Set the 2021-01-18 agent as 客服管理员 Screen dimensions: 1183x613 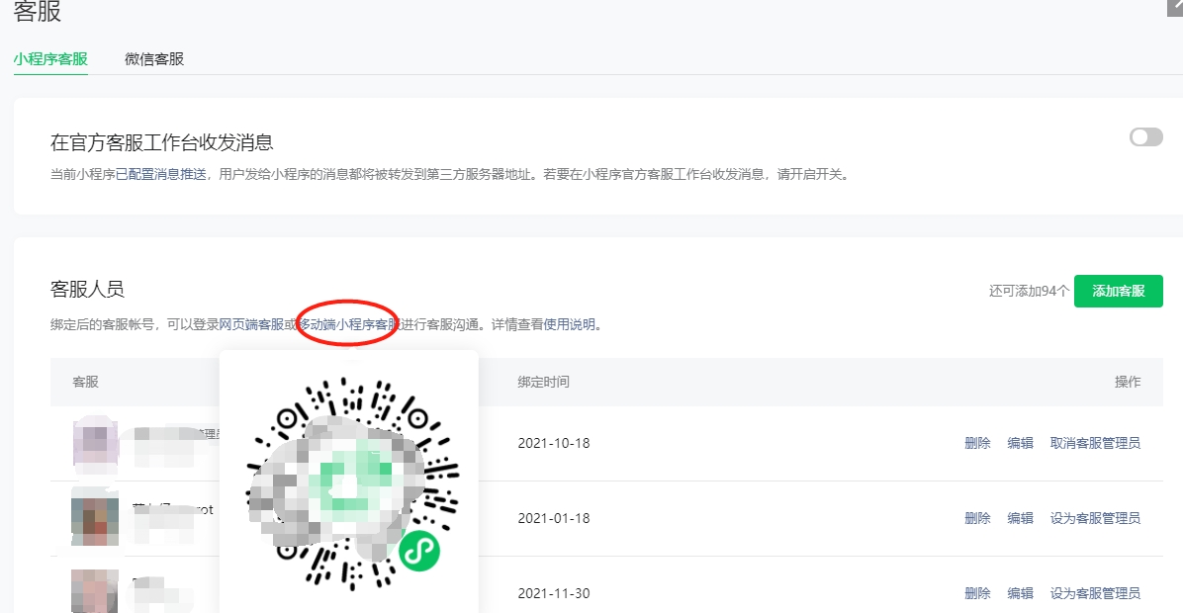1095,518
